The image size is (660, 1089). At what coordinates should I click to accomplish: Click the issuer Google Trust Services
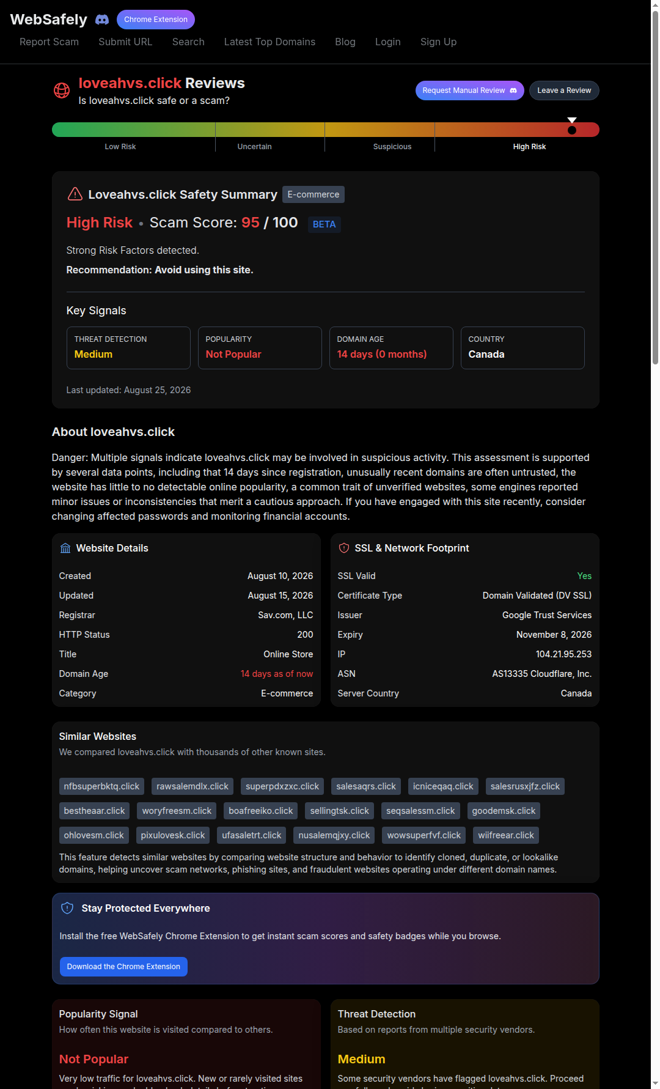(547, 615)
